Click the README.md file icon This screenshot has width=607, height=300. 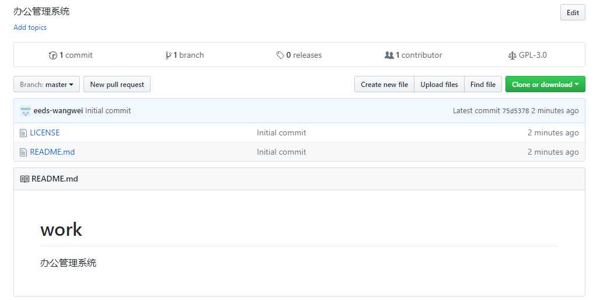[23, 152]
